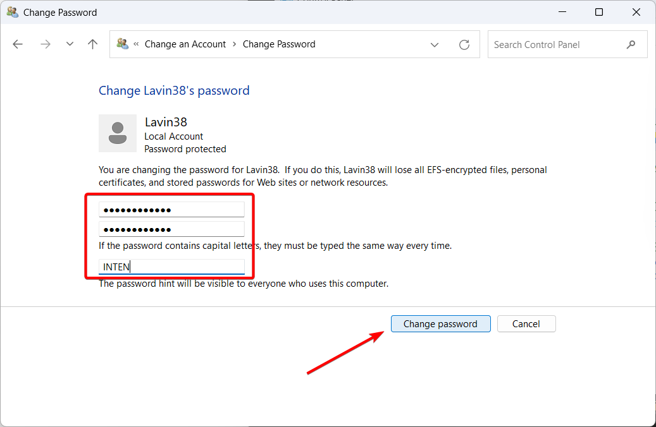656x427 pixels.
Task: Cancel the password change
Action: click(x=526, y=324)
